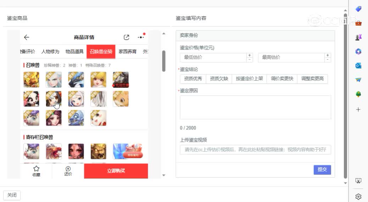Select the blue dragon summon avatar

(76, 80)
